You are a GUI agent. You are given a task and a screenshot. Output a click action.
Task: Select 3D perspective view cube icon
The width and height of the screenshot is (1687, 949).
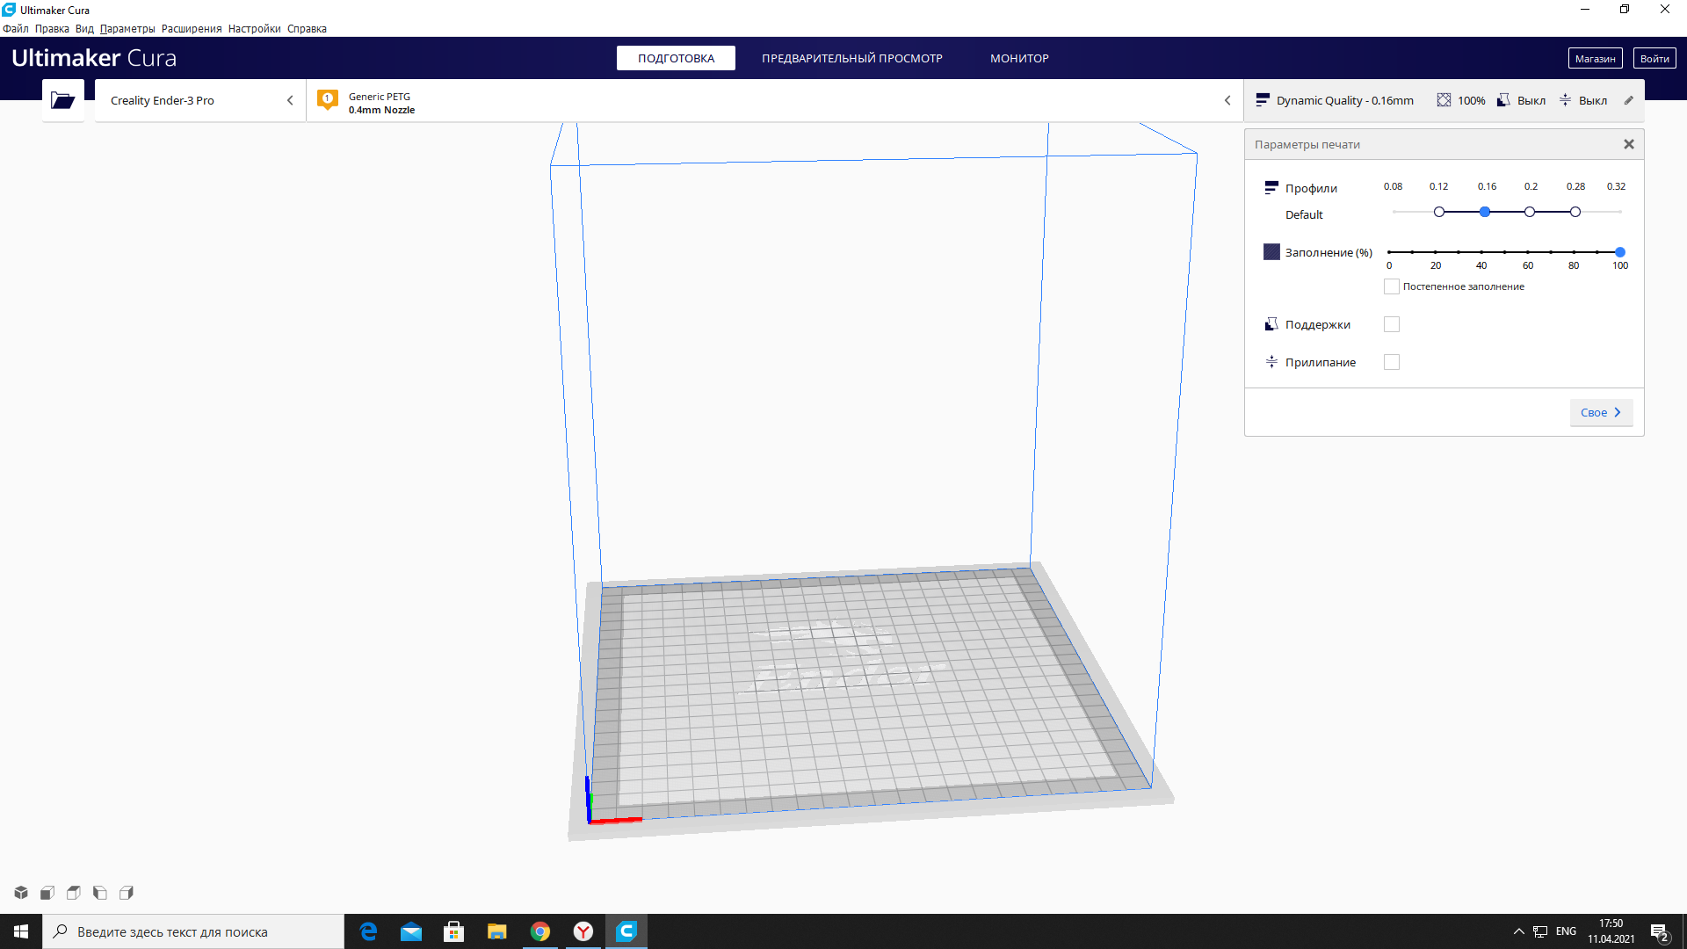(x=21, y=893)
